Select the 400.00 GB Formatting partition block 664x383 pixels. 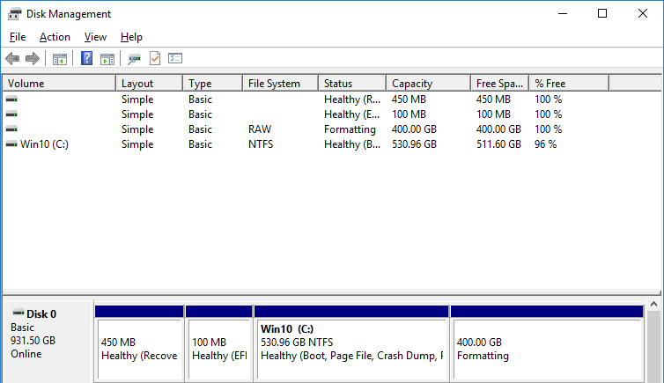547,343
